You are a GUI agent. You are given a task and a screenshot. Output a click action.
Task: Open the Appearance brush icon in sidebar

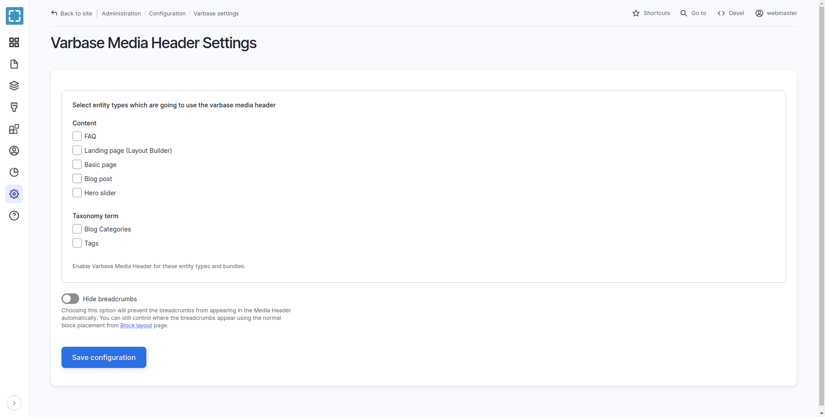point(14,107)
